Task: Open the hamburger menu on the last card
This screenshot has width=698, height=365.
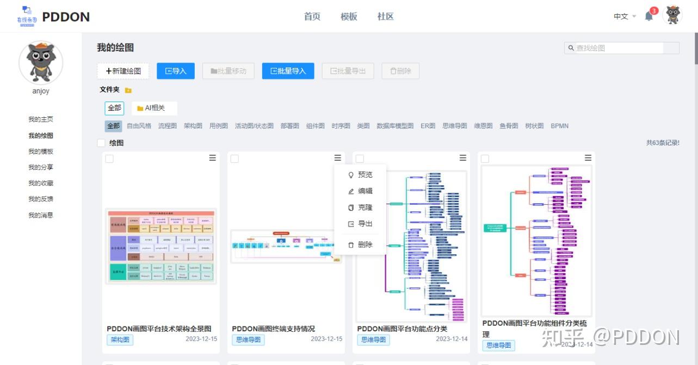Action: pyautogui.click(x=588, y=158)
